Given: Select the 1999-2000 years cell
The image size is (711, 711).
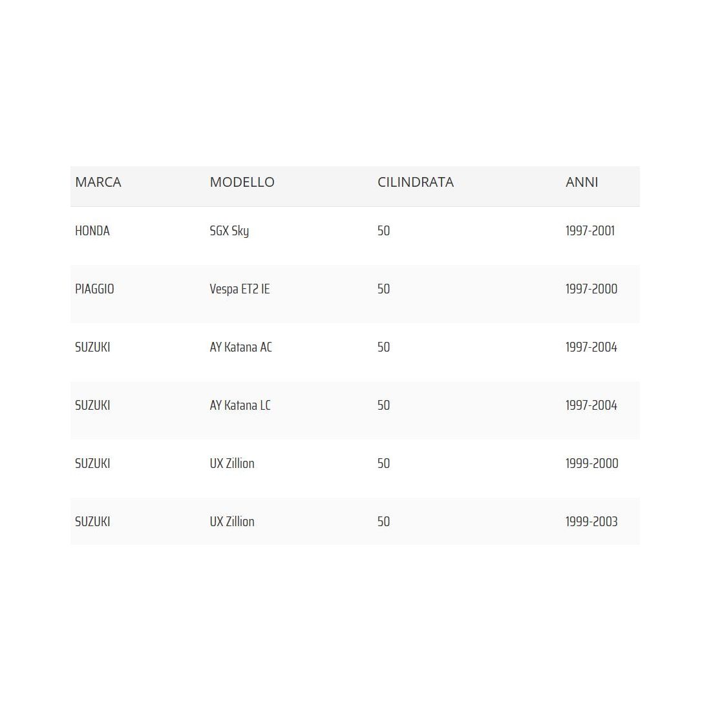Looking at the screenshot, I should pos(591,463).
